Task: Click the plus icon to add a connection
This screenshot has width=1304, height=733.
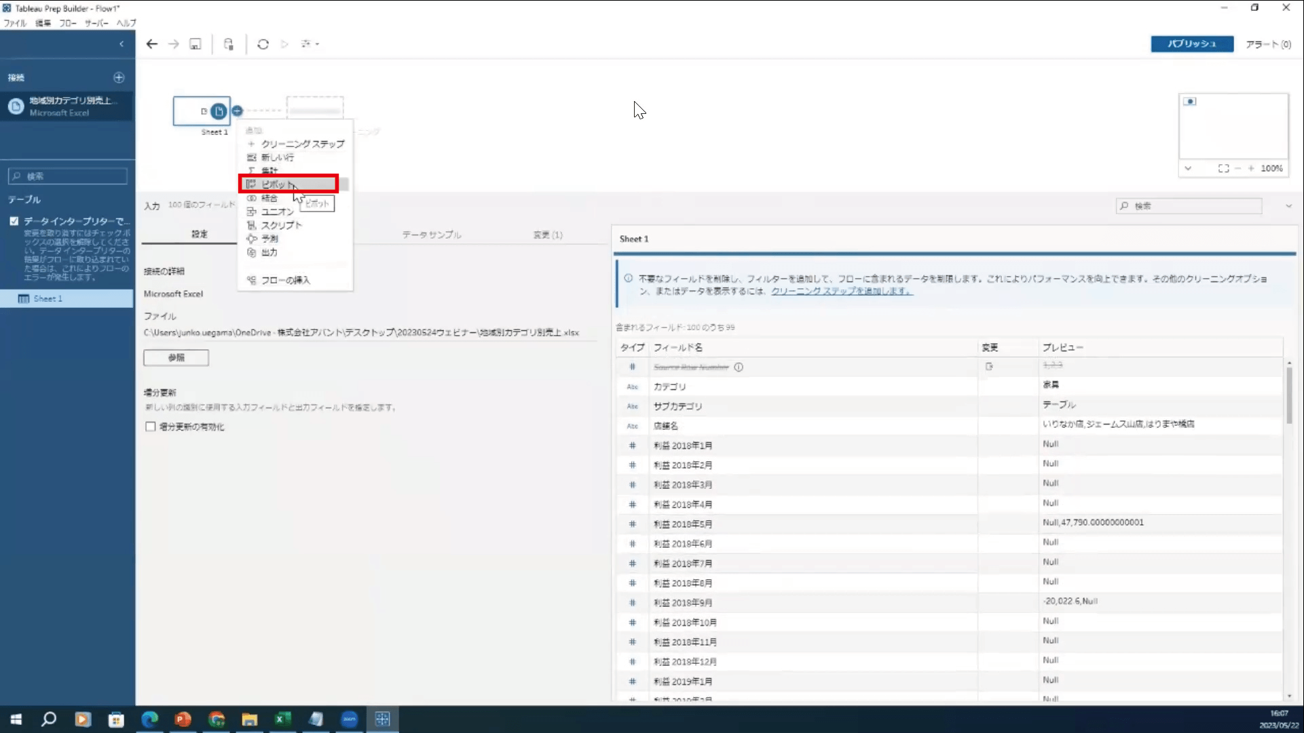Action: click(x=119, y=77)
